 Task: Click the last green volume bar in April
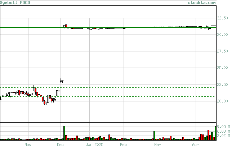[x=215, y=133]
